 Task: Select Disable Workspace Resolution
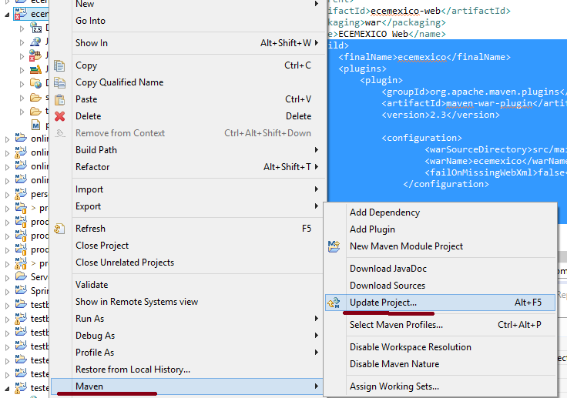(411, 347)
